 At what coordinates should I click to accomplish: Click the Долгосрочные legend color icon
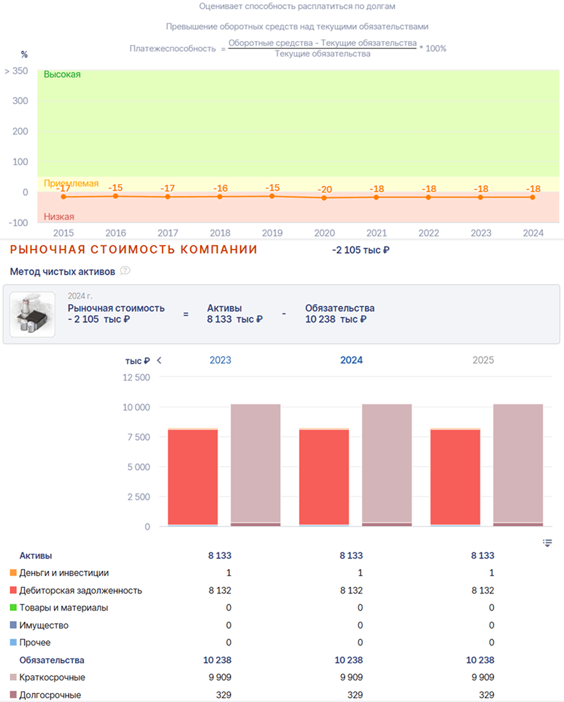[13, 695]
